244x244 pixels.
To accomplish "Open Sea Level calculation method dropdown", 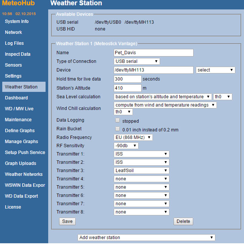I will point(163,97).
